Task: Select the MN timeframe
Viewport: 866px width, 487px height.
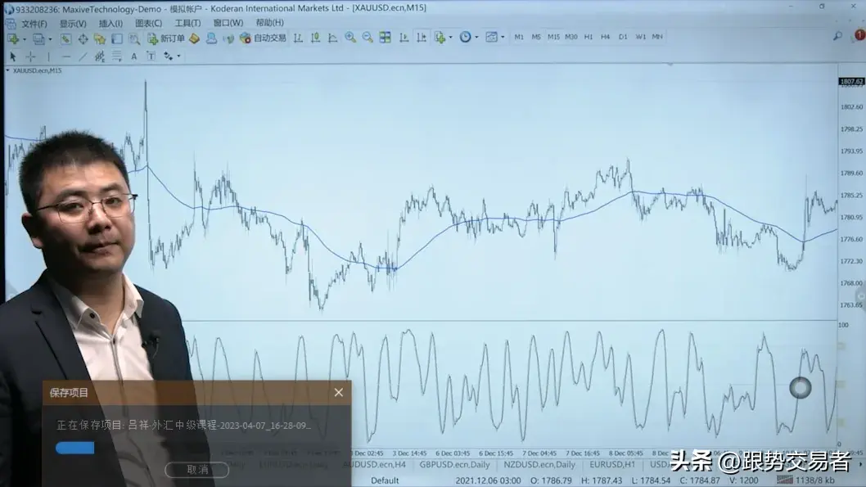Action: (657, 37)
